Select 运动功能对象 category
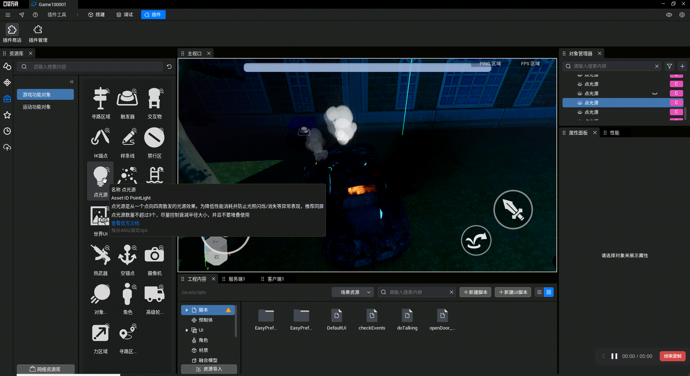Image resolution: width=690 pixels, height=376 pixels. pos(45,107)
